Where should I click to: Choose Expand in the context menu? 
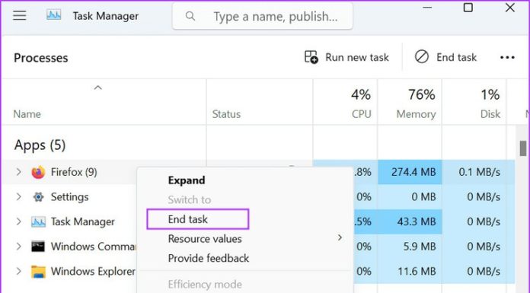point(187,180)
